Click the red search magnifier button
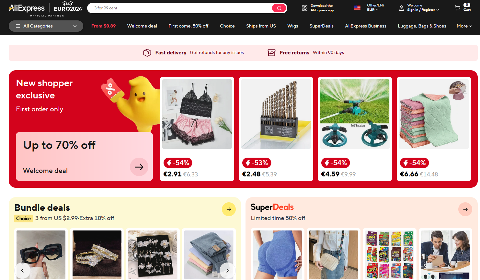The image size is (480, 280). coord(279,8)
